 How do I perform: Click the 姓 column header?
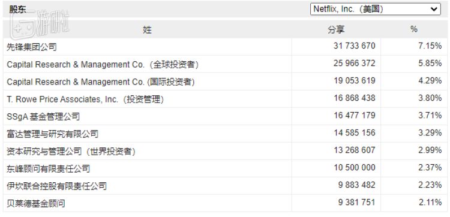147,29
